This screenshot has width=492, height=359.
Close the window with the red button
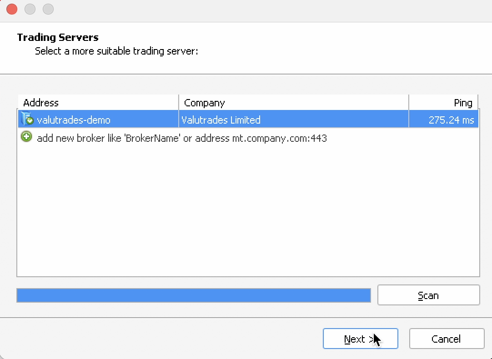click(12, 9)
